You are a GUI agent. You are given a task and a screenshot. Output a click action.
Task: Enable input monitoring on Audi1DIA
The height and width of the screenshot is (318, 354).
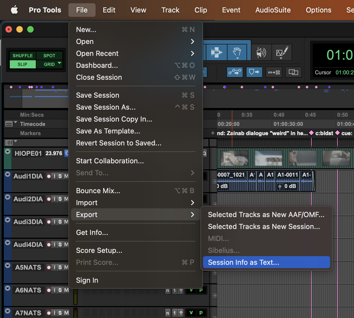[x=55, y=176]
